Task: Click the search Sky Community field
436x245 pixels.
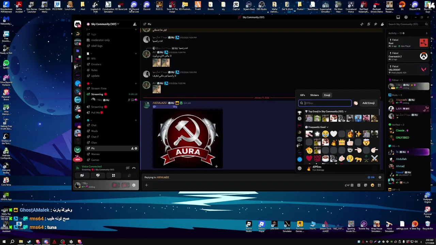Action: click(x=408, y=24)
